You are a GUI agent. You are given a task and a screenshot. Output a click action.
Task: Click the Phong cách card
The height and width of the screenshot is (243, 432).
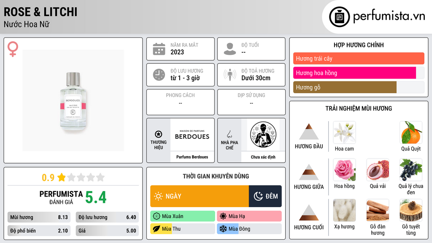(x=181, y=102)
